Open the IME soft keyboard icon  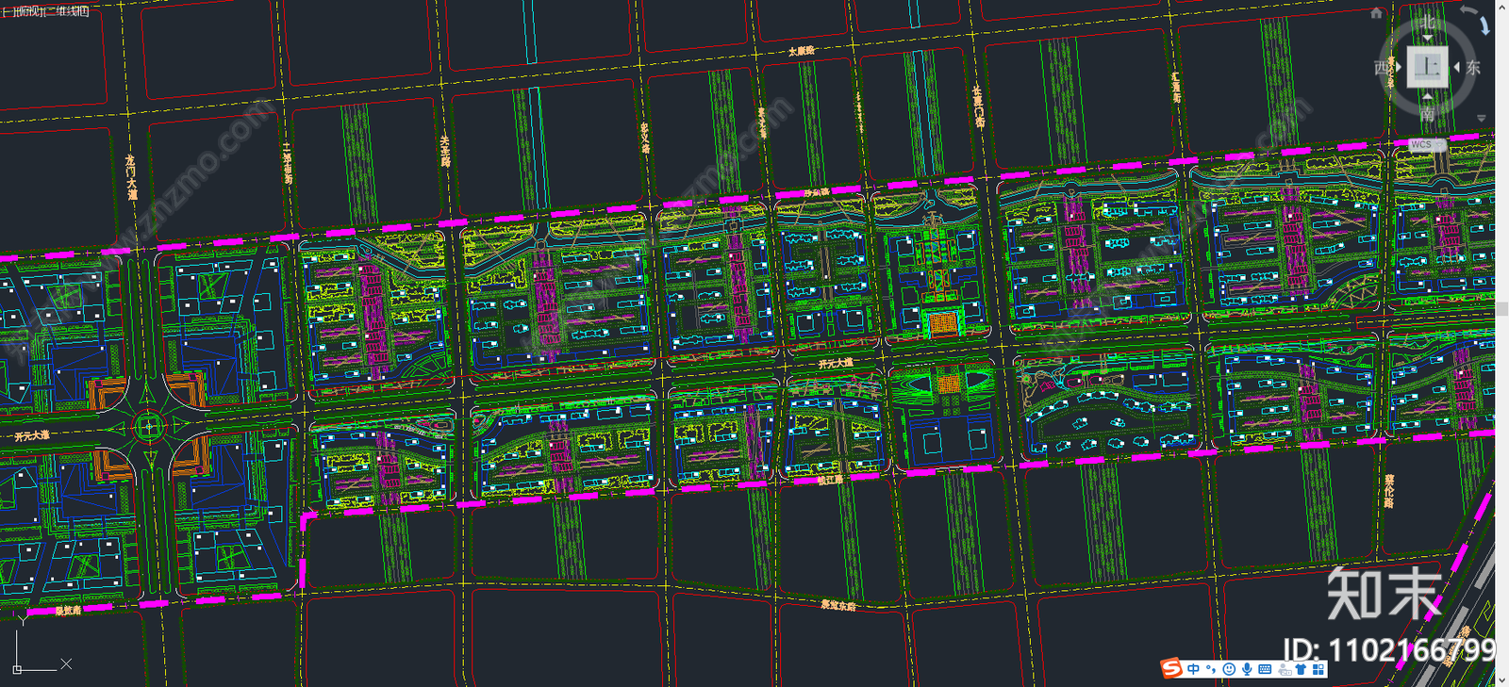[x=1265, y=669]
